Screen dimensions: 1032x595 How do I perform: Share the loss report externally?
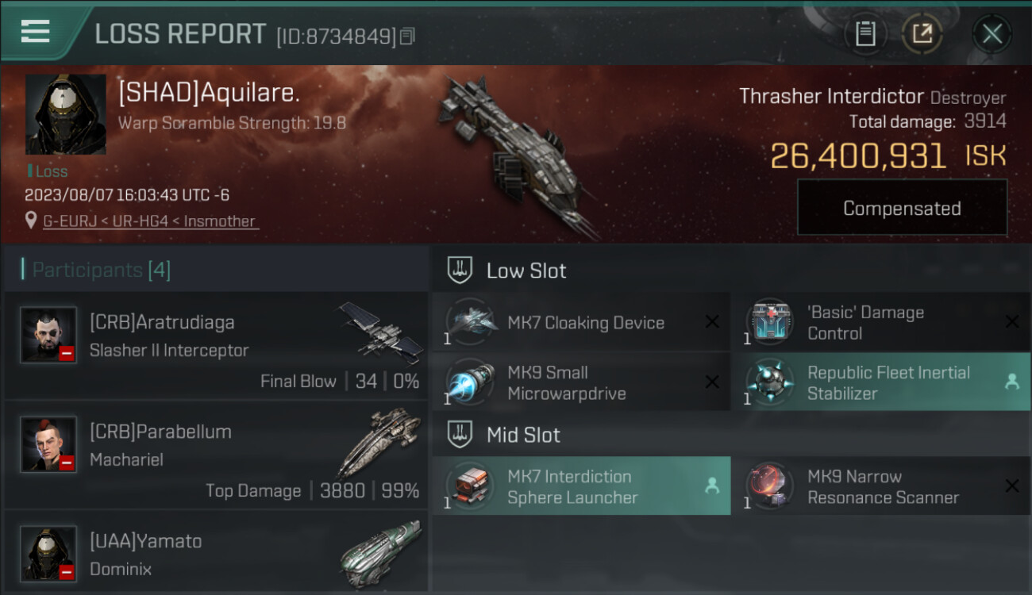coord(922,34)
